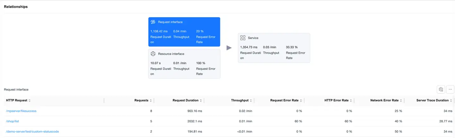Open the /mpserver/filesuccess request link
455x138 pixels.
tap(21, 111)
